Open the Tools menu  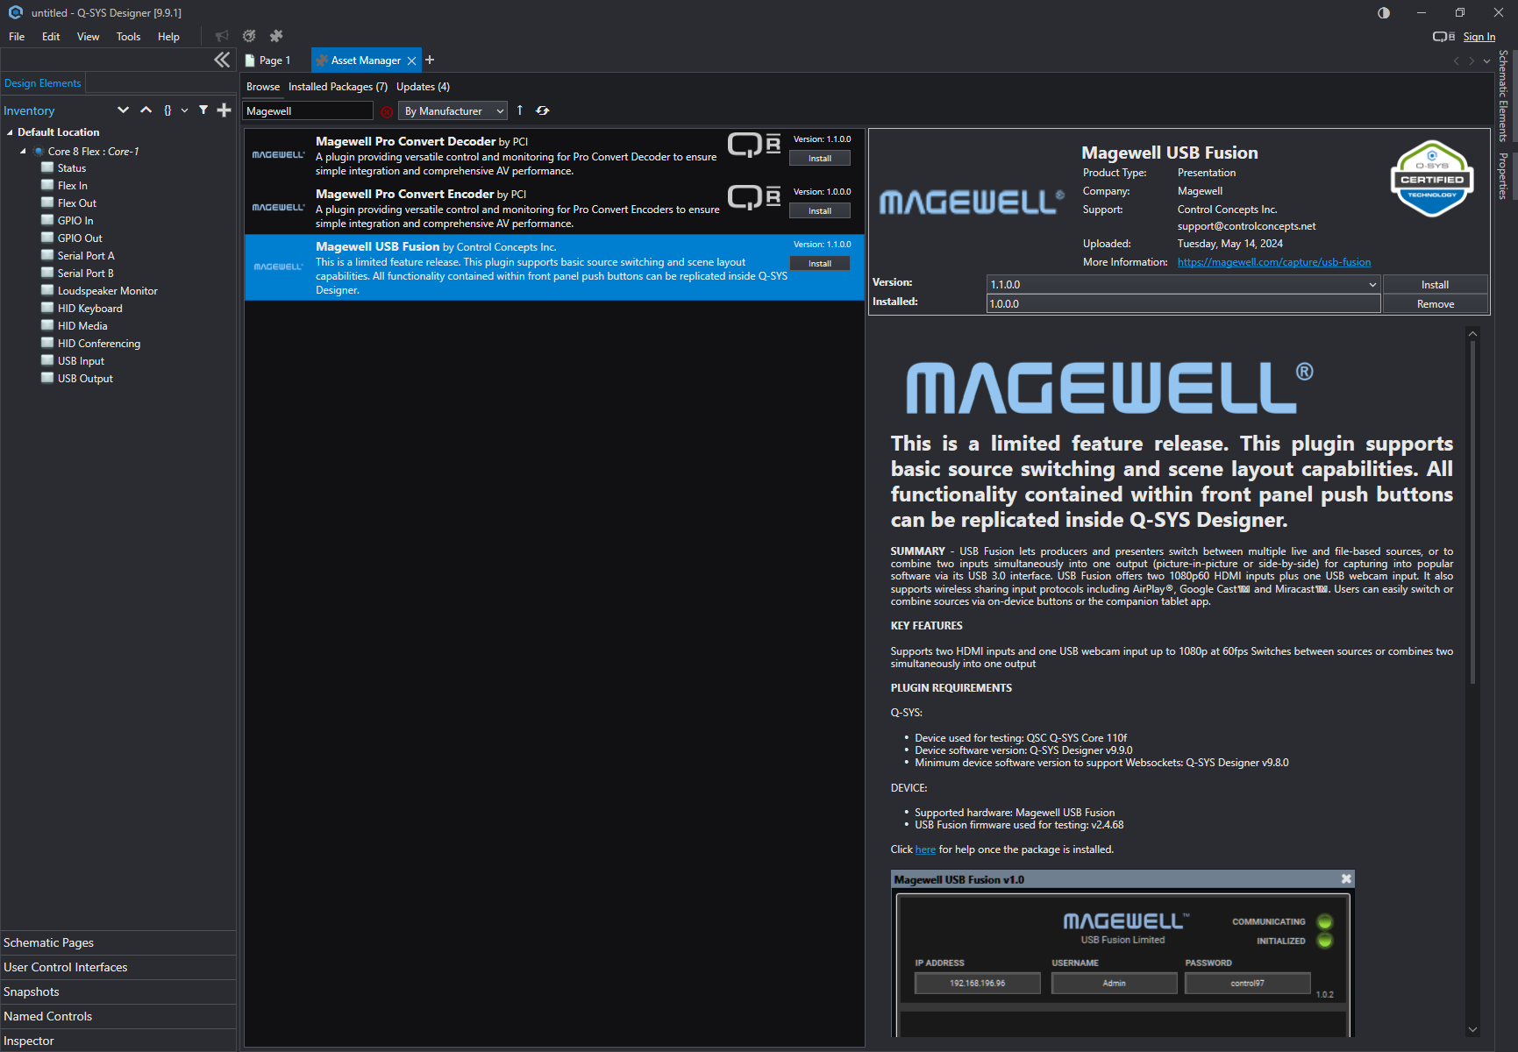tap(128, 37)
